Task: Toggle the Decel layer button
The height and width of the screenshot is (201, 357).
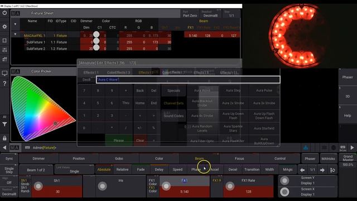Action: tap(233, 170)
